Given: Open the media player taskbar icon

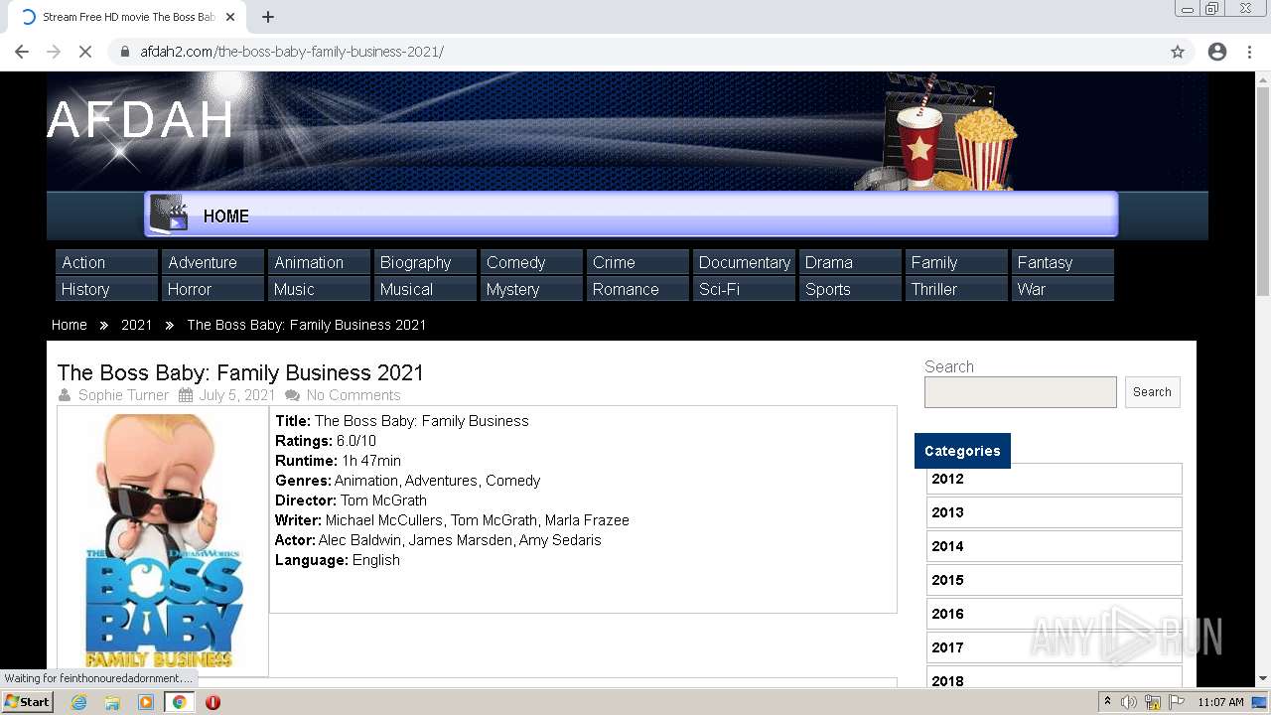Looking at the screenshot, I should (146, 702).
